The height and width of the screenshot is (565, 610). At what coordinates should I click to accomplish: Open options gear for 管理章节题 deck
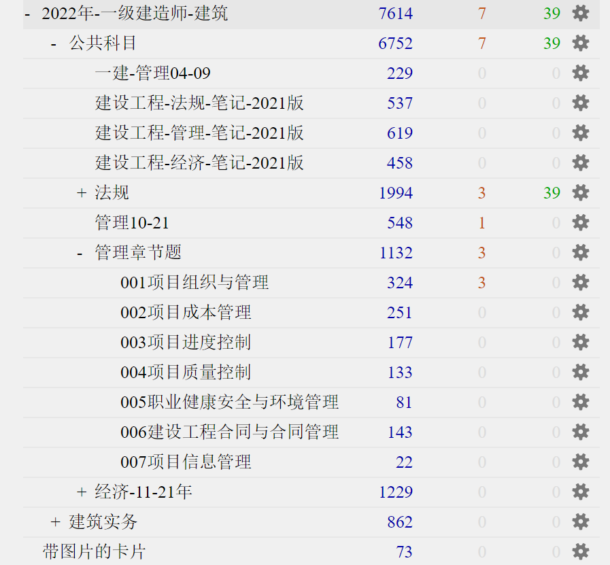point(581,253)
